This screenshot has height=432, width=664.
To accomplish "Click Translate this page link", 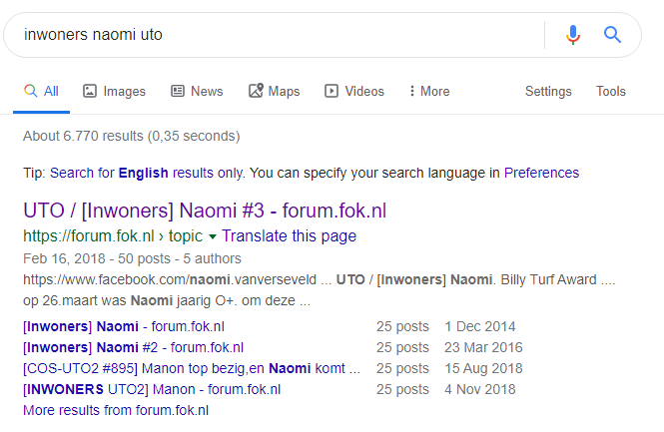I will point(290,235).
